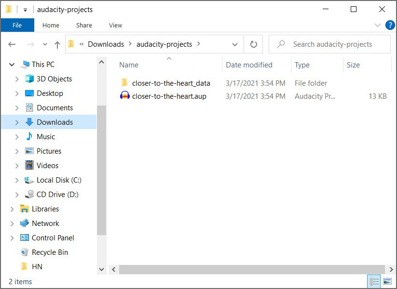Viewport: 397px width, 289px height.
Task: Collapse the This PC tree item
Action: click(12, 64)
